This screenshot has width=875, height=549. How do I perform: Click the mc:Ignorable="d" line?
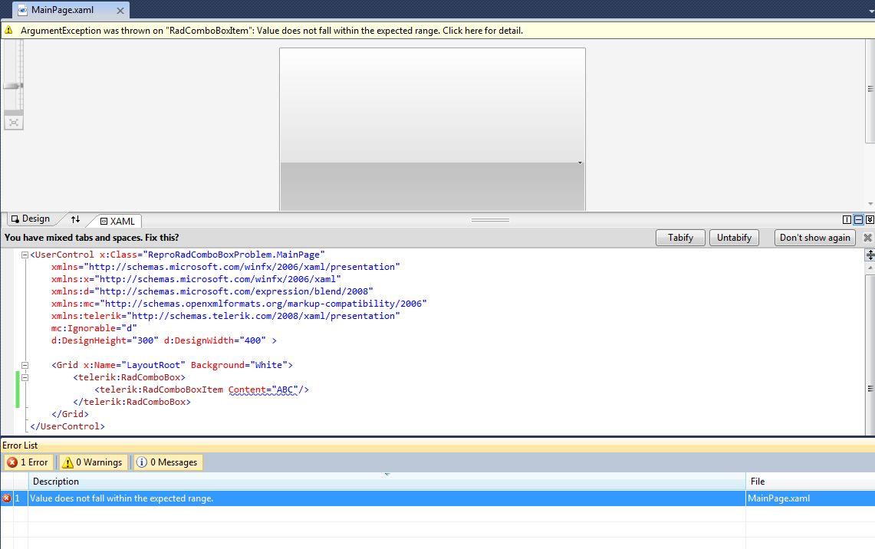point(94,329)
